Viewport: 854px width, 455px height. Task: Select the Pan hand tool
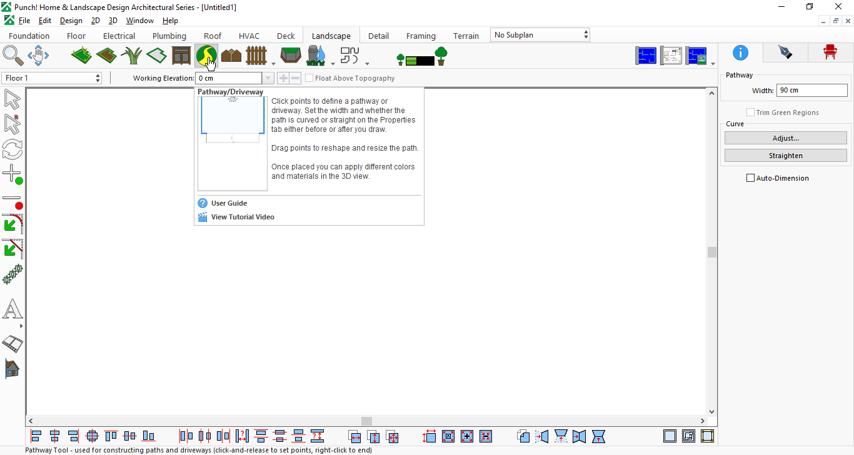click(38, 56)
